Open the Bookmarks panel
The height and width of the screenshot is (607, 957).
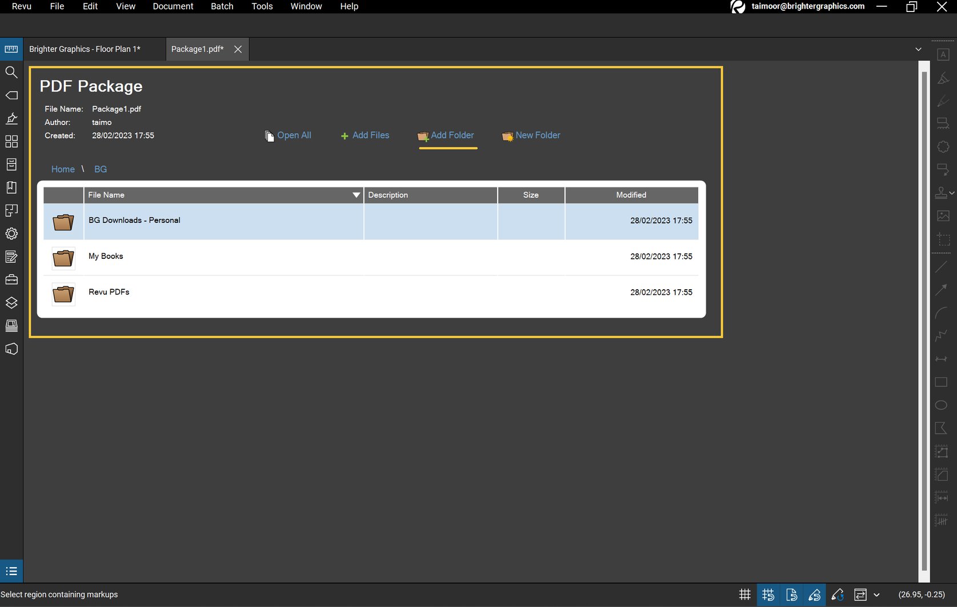tap(11, 187)
